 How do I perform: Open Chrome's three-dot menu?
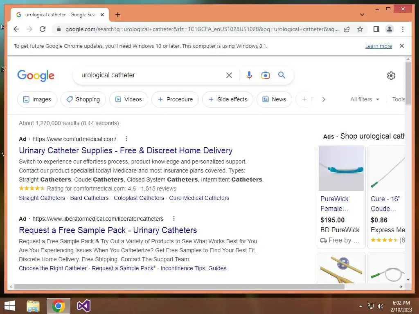[x=403, y=29]
